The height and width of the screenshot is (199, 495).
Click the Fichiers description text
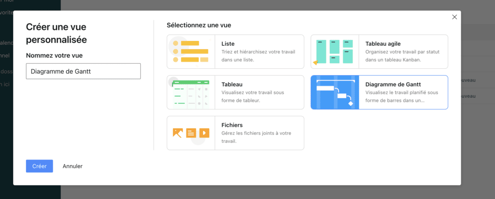pos(256,137)
